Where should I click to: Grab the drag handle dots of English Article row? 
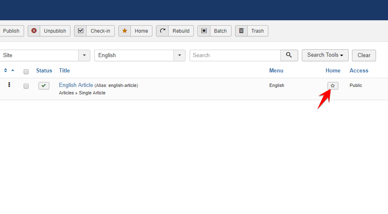coord(9,85)
